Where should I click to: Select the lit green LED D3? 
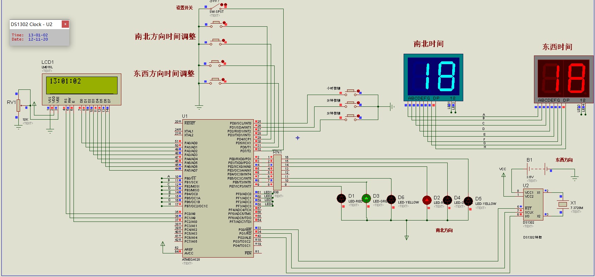[367, 198]
